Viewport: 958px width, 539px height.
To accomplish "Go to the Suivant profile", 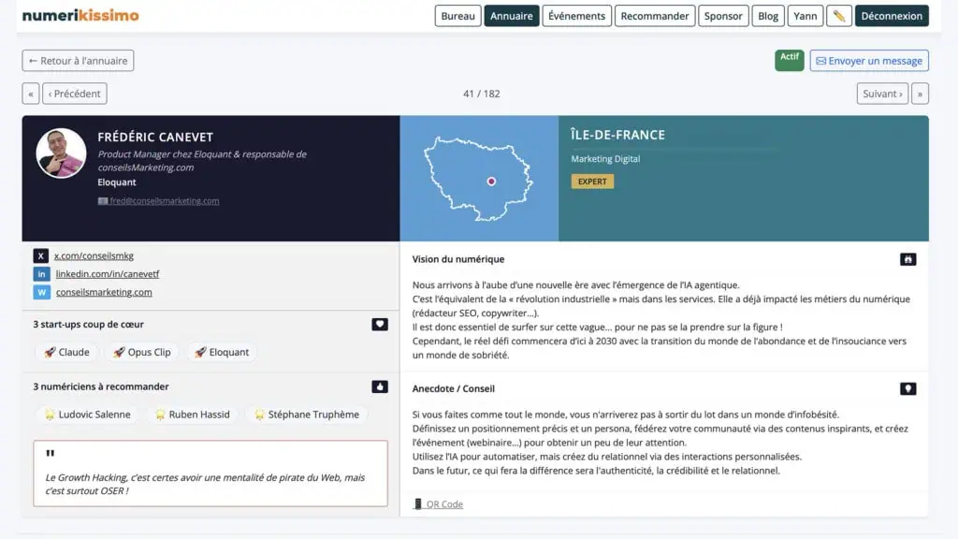I will click(x=882, y=94).
